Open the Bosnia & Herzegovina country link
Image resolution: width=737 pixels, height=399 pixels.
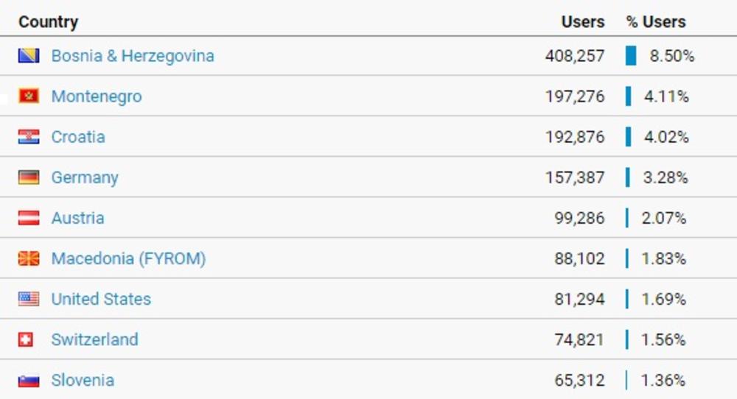[x=133, y=56]
